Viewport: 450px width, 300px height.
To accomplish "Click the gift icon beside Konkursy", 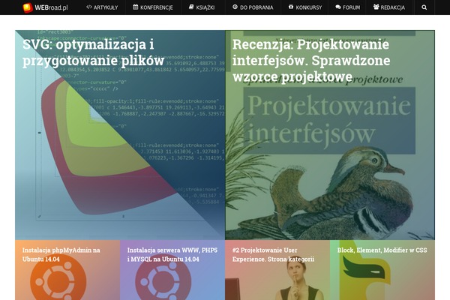I will [x=291, y=7].
